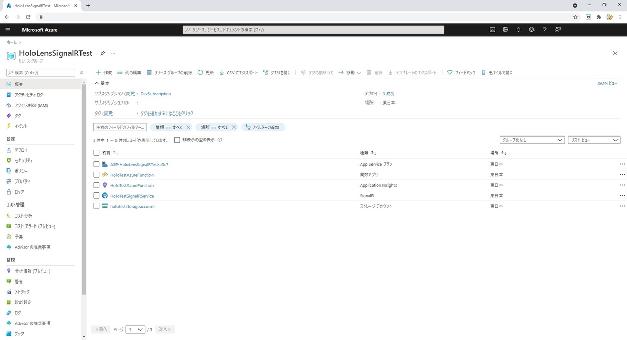Open the browser extensions puzzle icon
627x340 pixels.
[599, 17]
